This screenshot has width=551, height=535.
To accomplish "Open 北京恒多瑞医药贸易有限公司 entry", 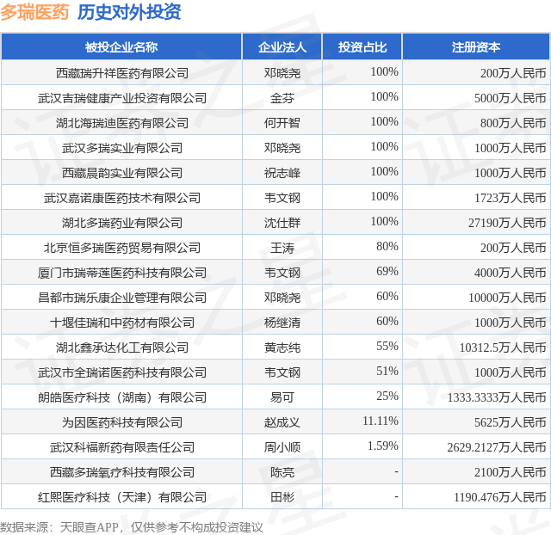I will click(122, 248).
